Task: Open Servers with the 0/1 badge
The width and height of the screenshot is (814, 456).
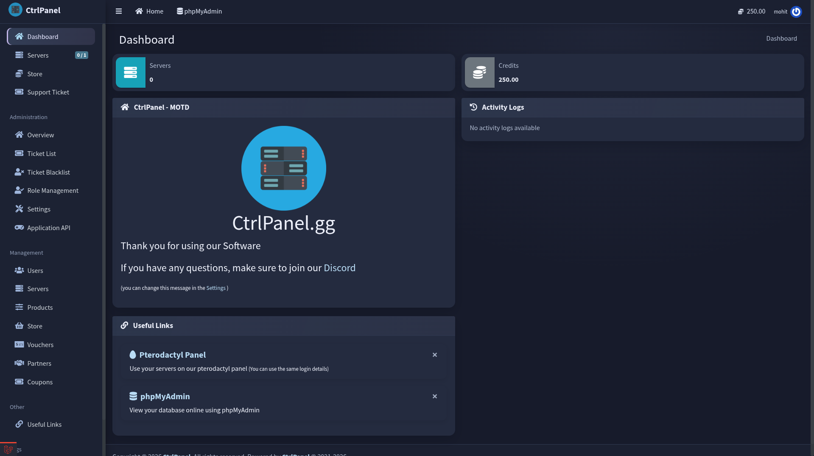Action: click(51, 55)
